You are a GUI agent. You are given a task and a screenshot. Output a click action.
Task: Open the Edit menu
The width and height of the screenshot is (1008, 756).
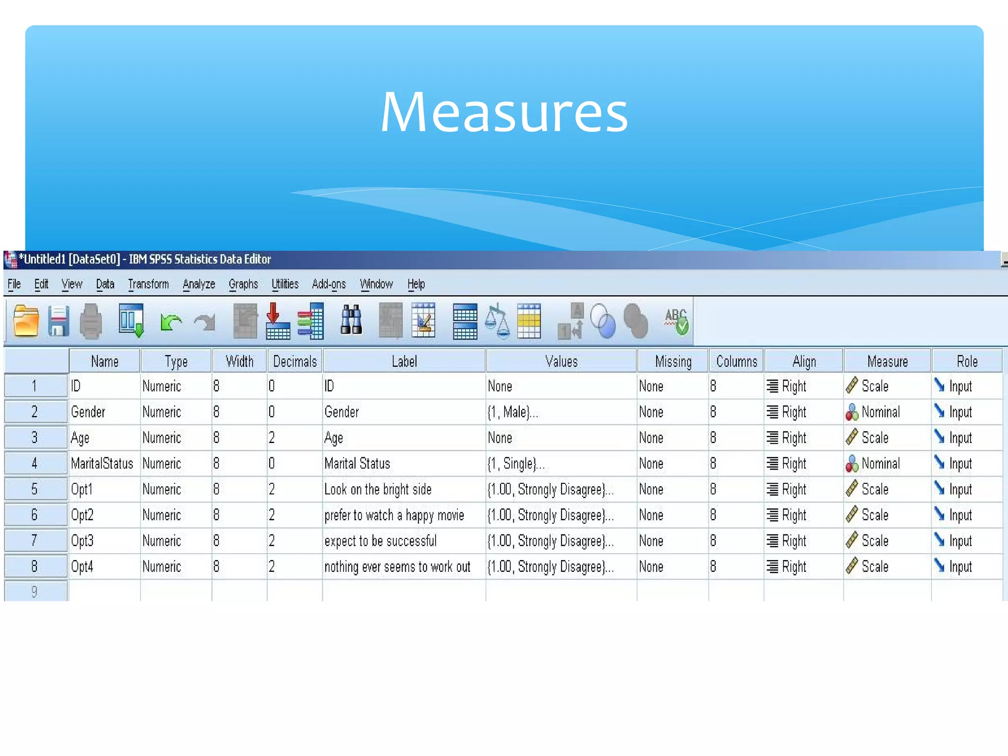(x=41, y=284)
